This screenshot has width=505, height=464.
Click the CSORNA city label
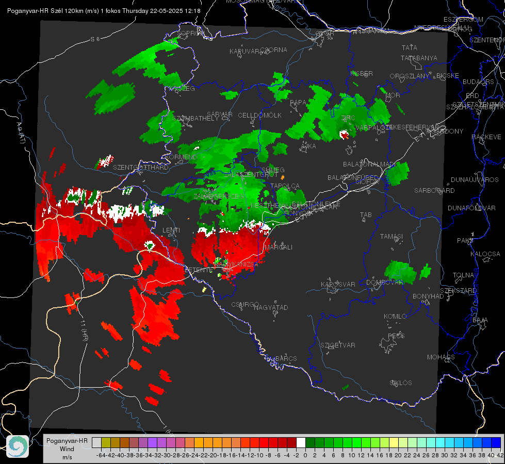(274, 50)
